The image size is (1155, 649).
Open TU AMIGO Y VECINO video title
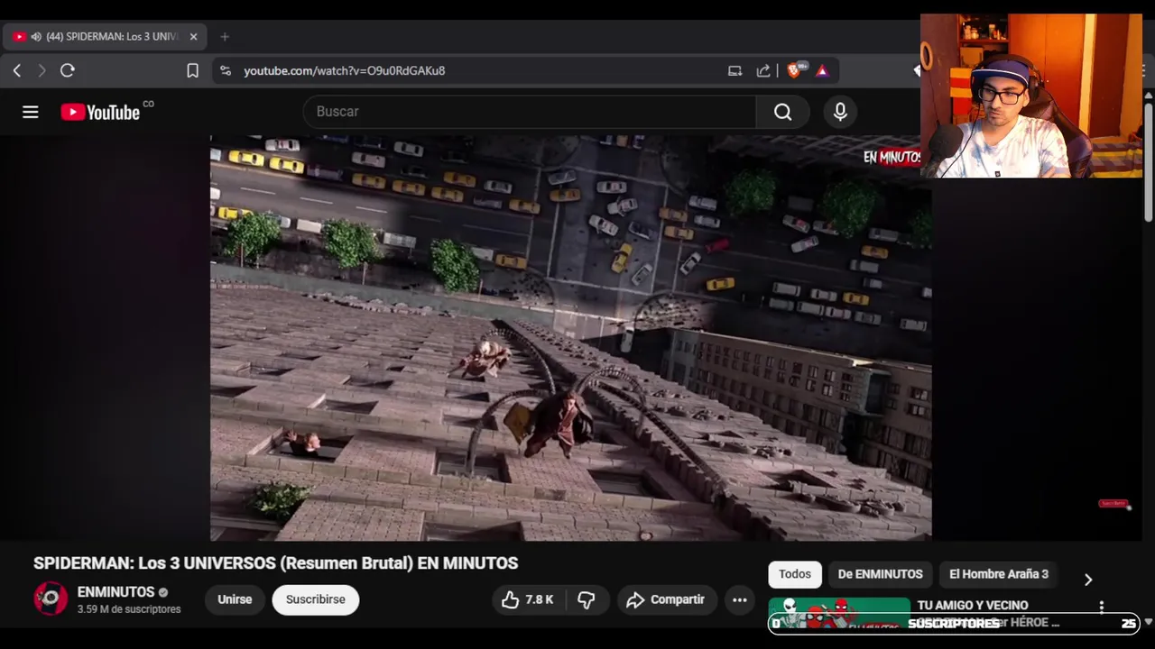[973, 606]
